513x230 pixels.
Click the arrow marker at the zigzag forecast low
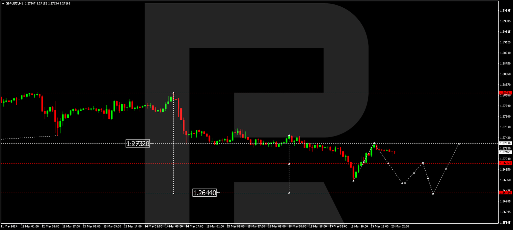pos(433,193)
